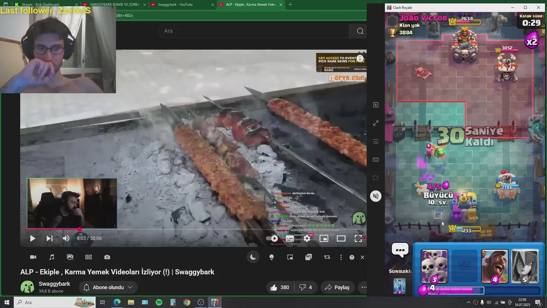
Task: Open the Clash Royale emote chat bubble
Action: pos(400,250)
